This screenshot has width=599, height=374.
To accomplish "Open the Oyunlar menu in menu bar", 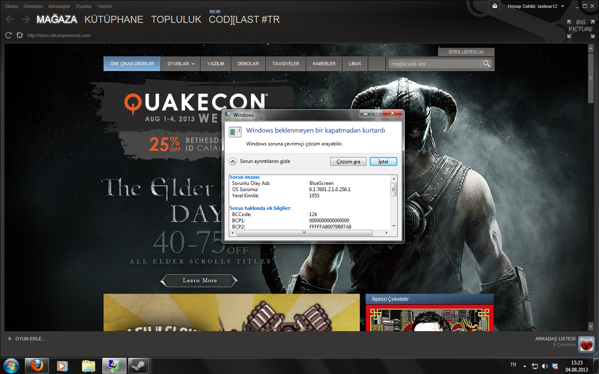I will point(84,6).
